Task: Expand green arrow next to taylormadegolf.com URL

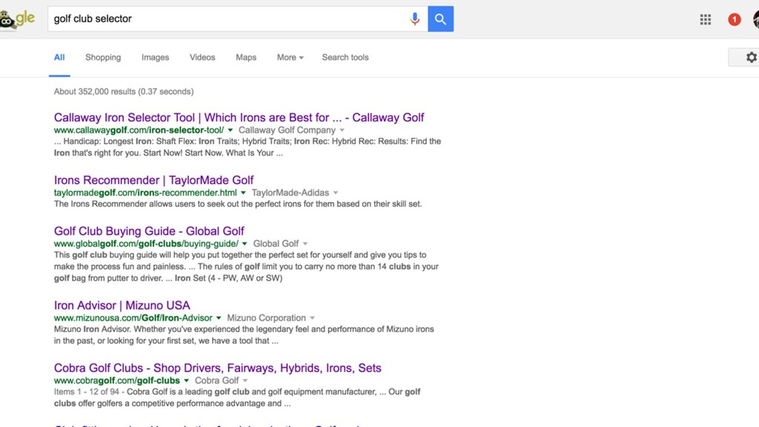Action: tap(243, 193)
